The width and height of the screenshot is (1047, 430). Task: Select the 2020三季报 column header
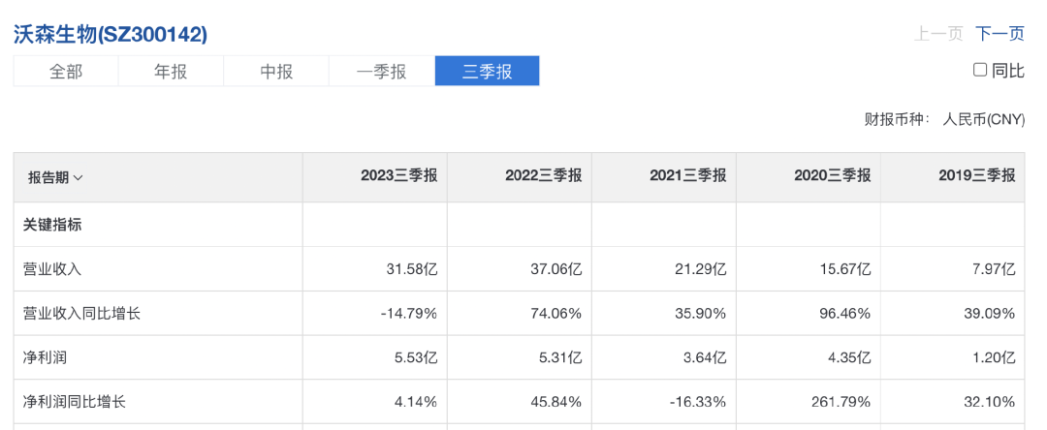tap(832, 176)
